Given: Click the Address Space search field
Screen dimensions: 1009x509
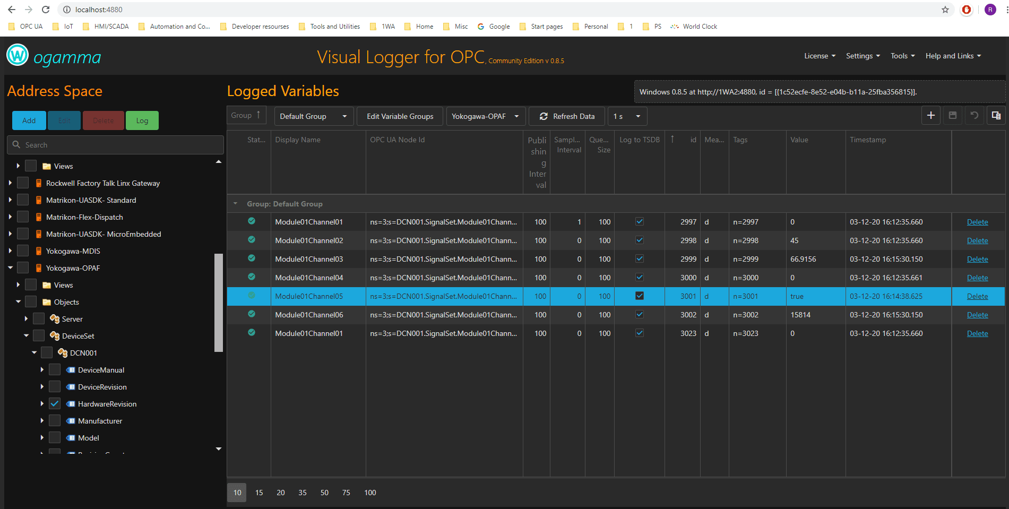Looking at the screenshot, I should [x=115, y=145].
